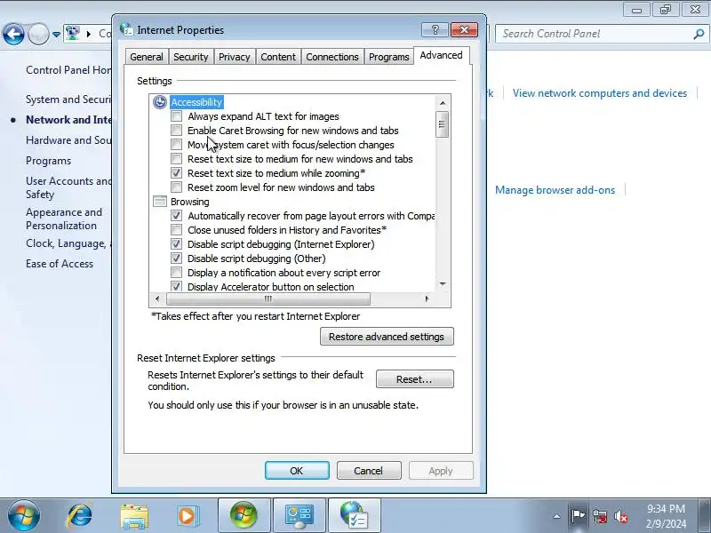Check Display a notification about every script error

176,273
